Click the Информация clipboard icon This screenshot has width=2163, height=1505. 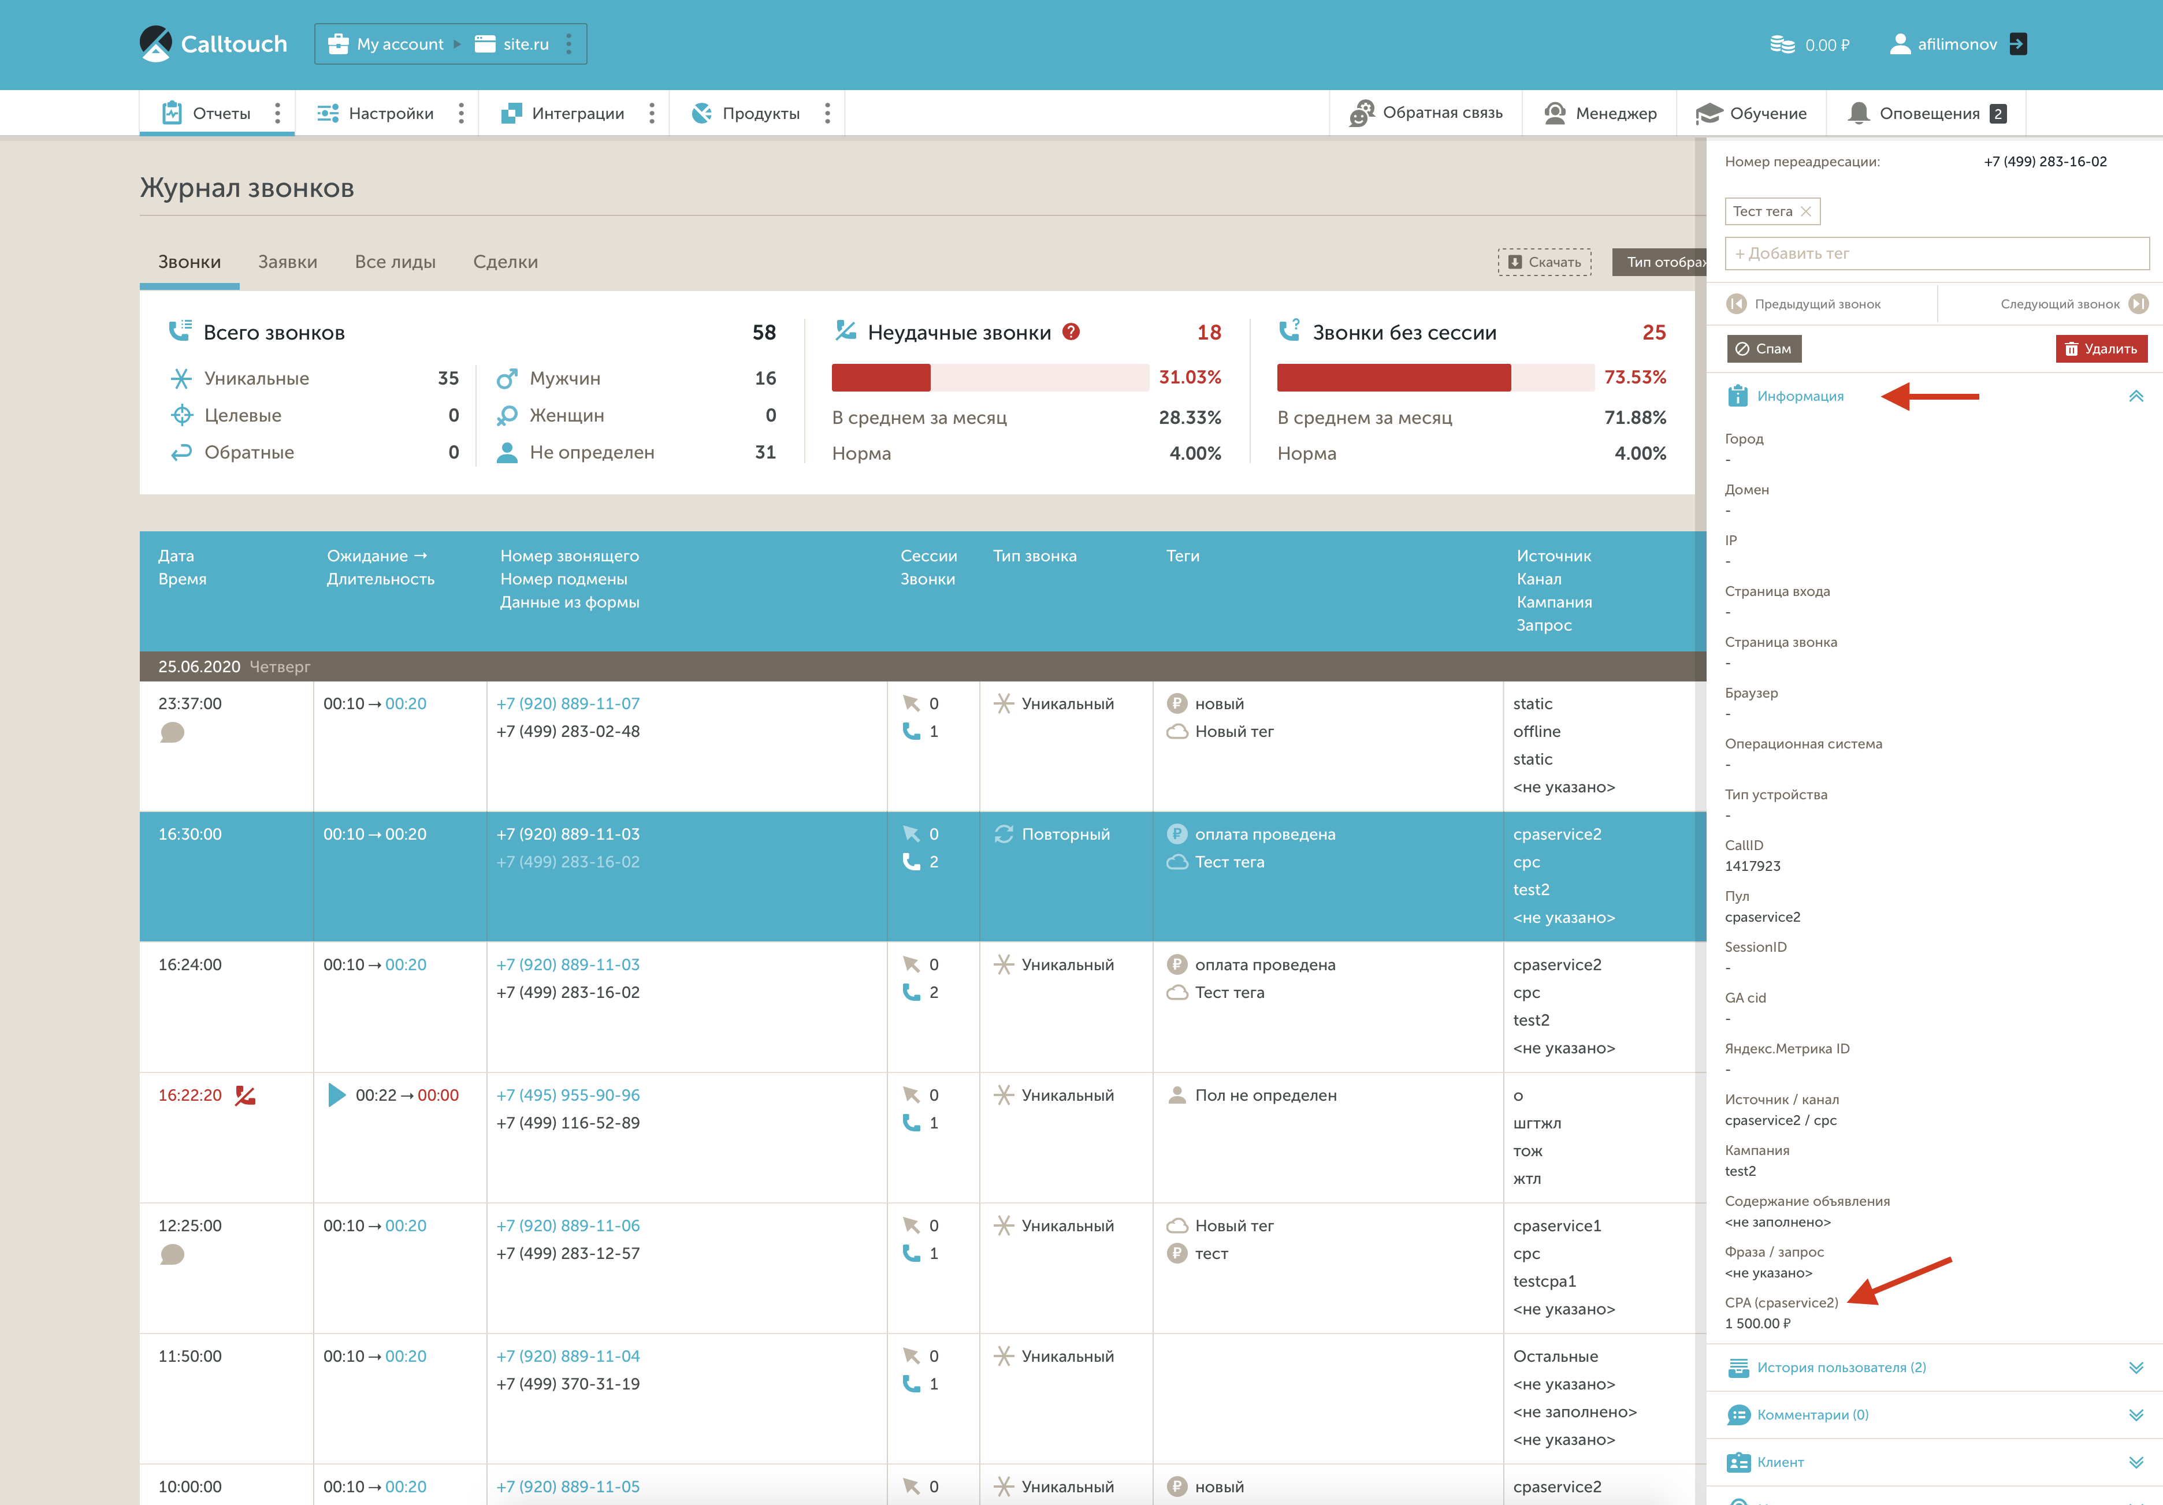[x=1737, y=396]
